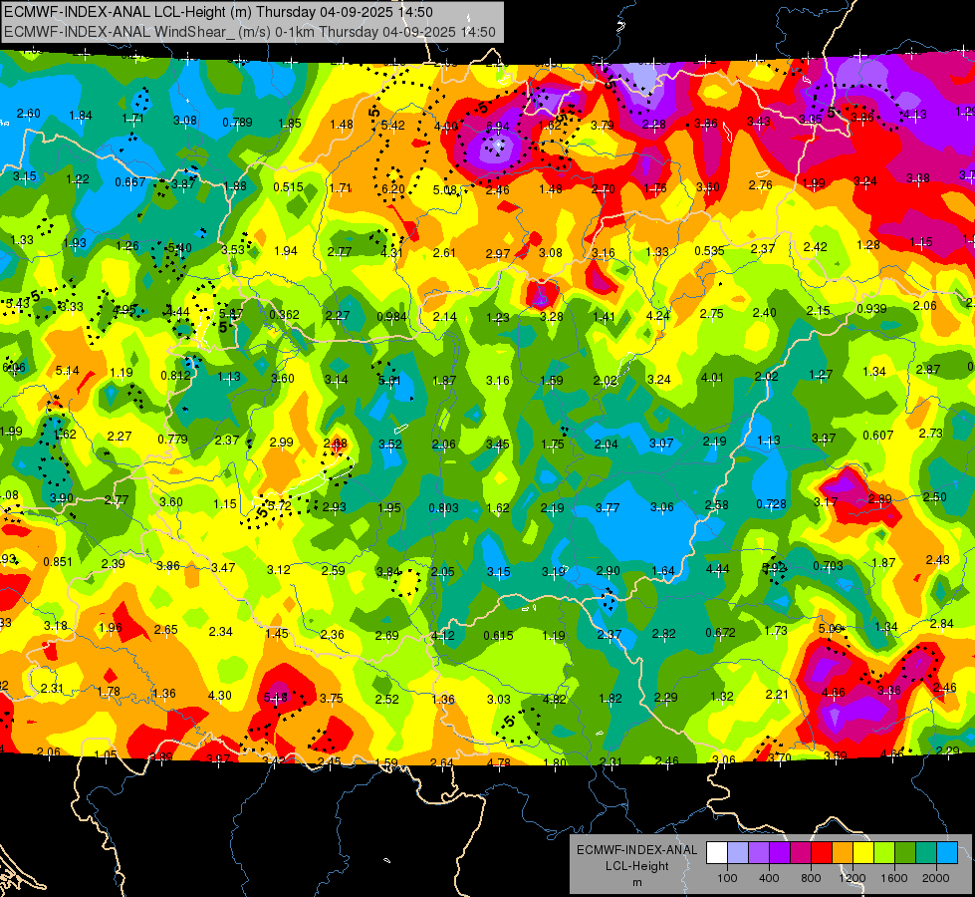
Task: Select the 0.667 data value
Action: pos(129,181)
